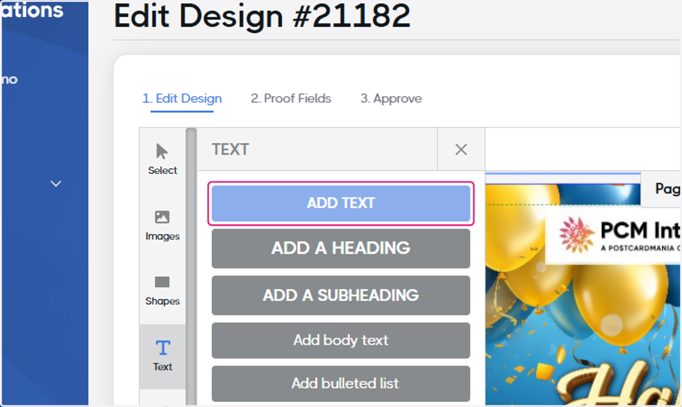Go to 3. Approve step
Image resolution: width=682 pixels, height=407 pixels.
[391, 99]
